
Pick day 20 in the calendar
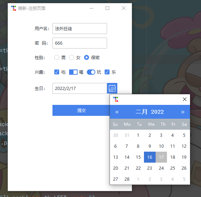(116, 168)
